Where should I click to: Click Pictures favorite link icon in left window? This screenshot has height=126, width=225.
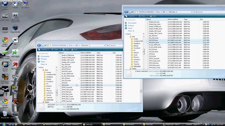click(x=39, y=59)
